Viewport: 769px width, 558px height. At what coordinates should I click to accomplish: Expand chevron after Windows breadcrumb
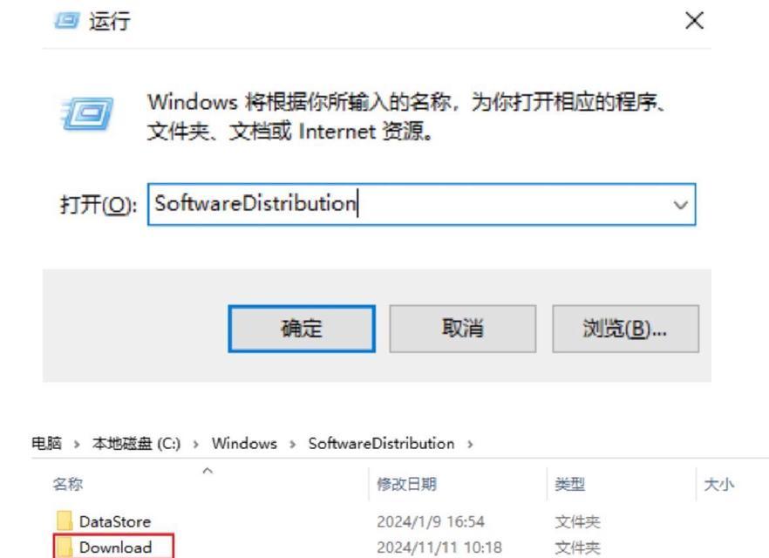[x=293, y=445]
